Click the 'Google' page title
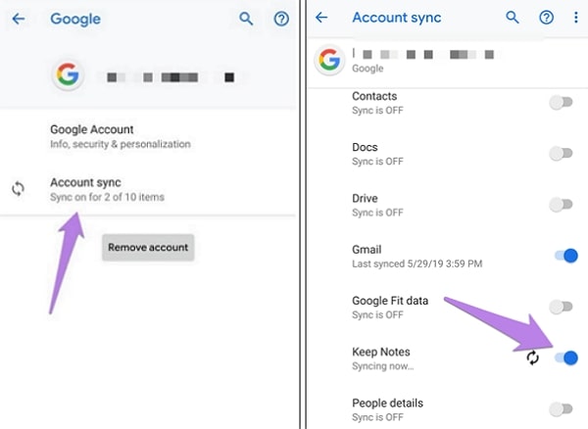Viewport: 588px width, 429px height. tap(75, 19)
